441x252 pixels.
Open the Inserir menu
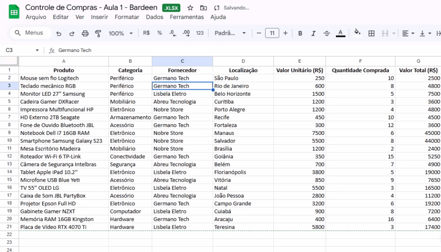pos(99,17)
